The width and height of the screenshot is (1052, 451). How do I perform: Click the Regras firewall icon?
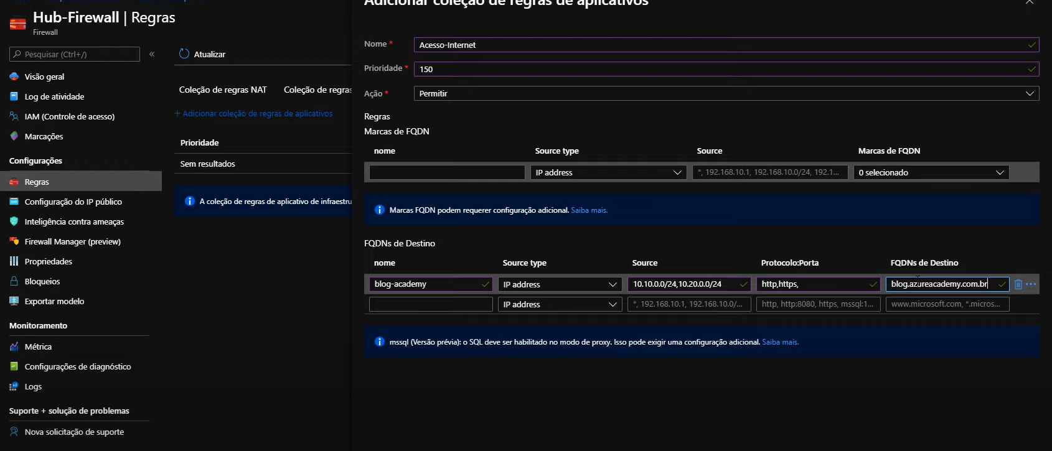click(x=14, y=182)
